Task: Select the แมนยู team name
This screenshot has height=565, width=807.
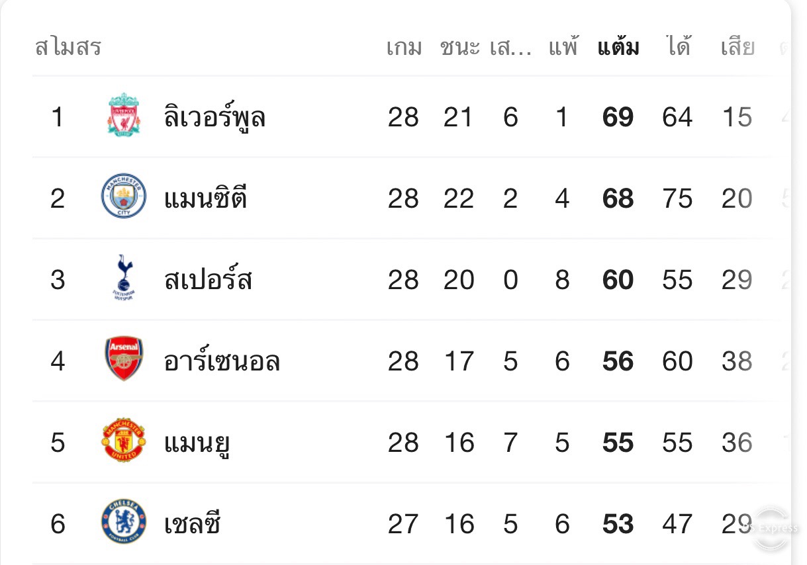Action: click(x=197, y=443)
